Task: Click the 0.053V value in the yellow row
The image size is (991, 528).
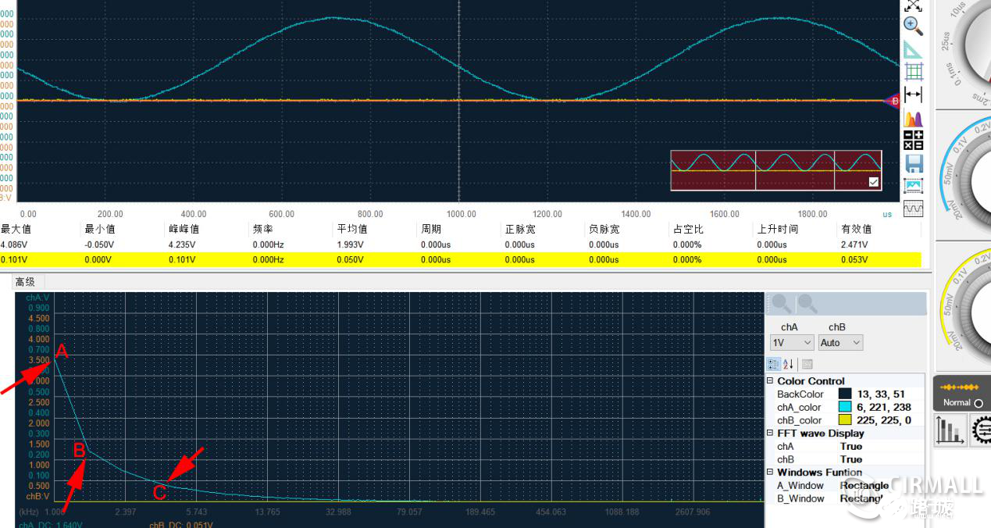Action: click(855, 259)
